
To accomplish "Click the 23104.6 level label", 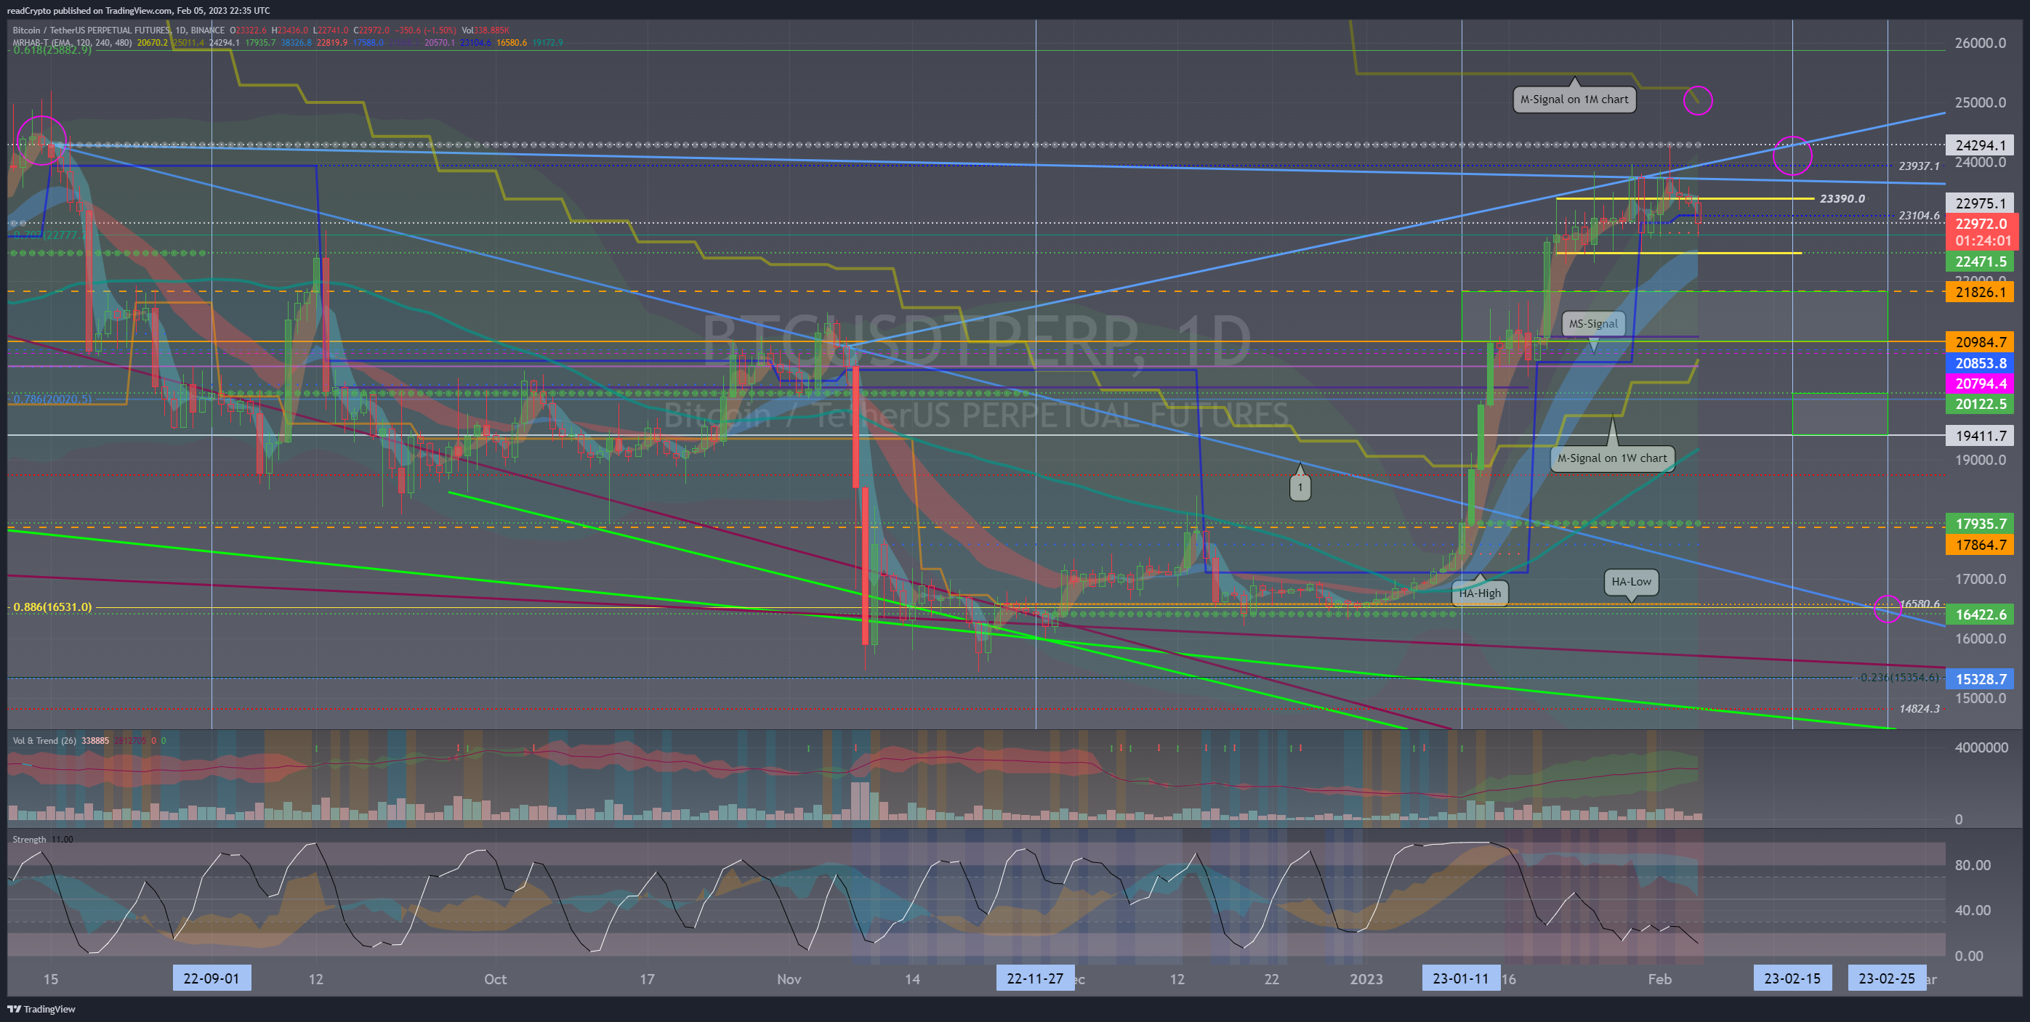I will tap(1919, 215).
